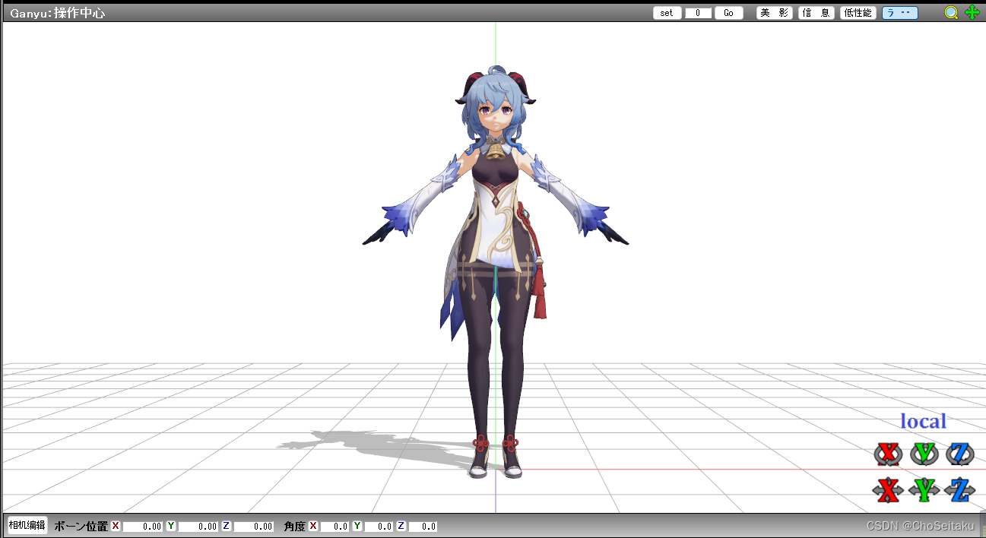Click the blue Z move gizmo icon
Screen dimensions: 986x538
[960, 489]
